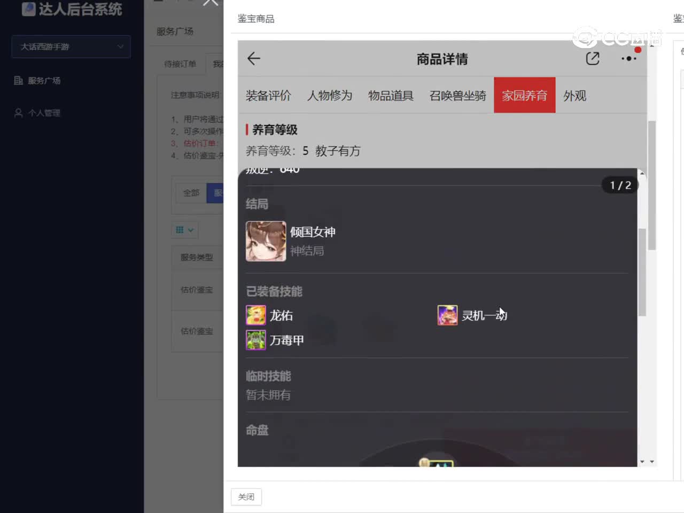Click the 龙佑 skill name
The image size is (684, 513).
[281, 316]
